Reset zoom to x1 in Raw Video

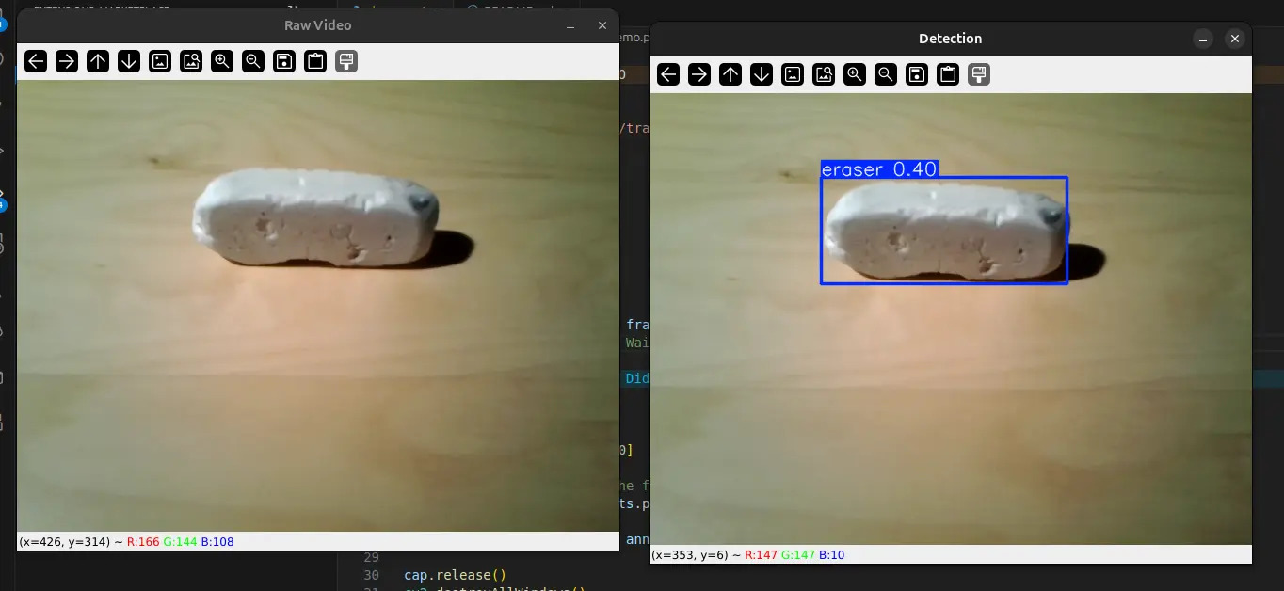(x=160, y=61)
